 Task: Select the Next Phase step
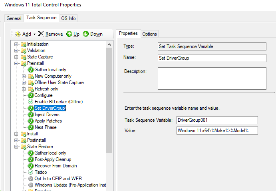click(x=46, y=127)
